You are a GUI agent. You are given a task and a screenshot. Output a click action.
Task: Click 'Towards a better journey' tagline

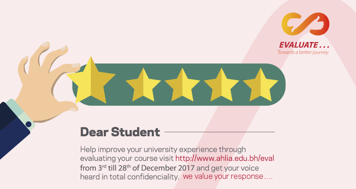303,52
